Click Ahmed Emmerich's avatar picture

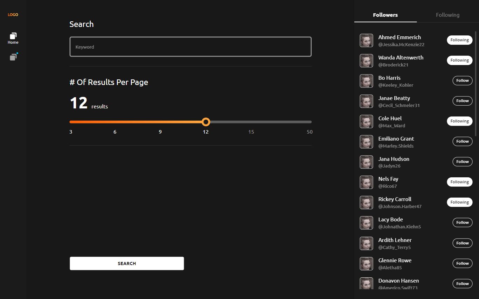pos(366,41)
